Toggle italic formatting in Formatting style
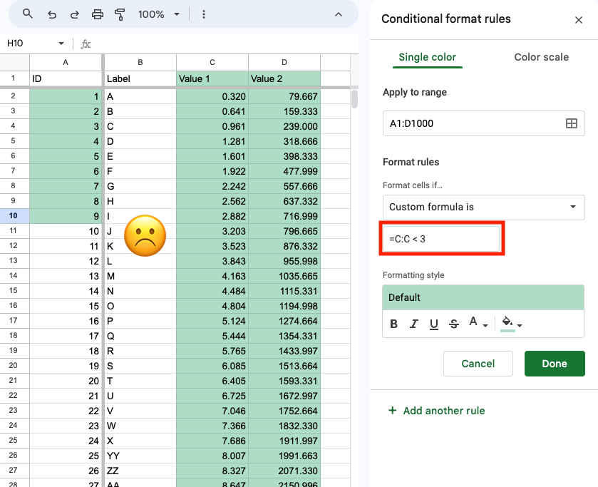The height and width of the screenshot is (487, 598). tap(414, 324)
